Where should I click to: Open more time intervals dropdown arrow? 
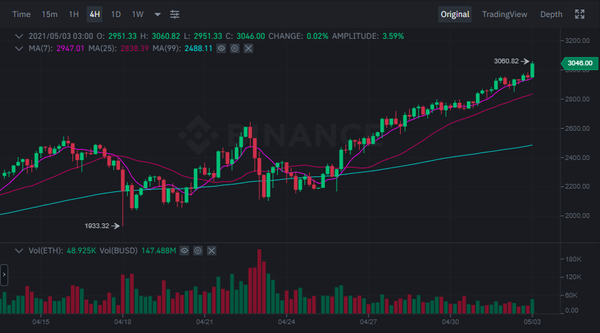pos(157,14)
